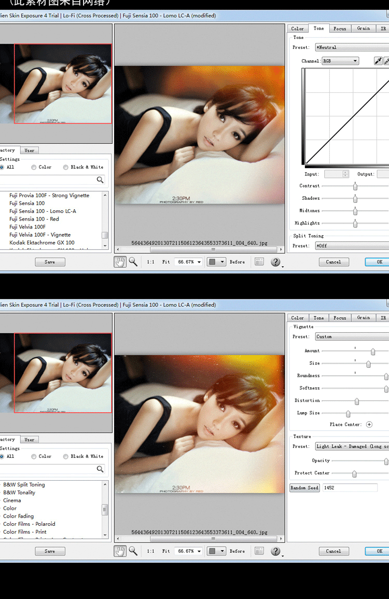389x599 pixels.
Task: Select the Color Films - Print category
Action: [25, 532]
